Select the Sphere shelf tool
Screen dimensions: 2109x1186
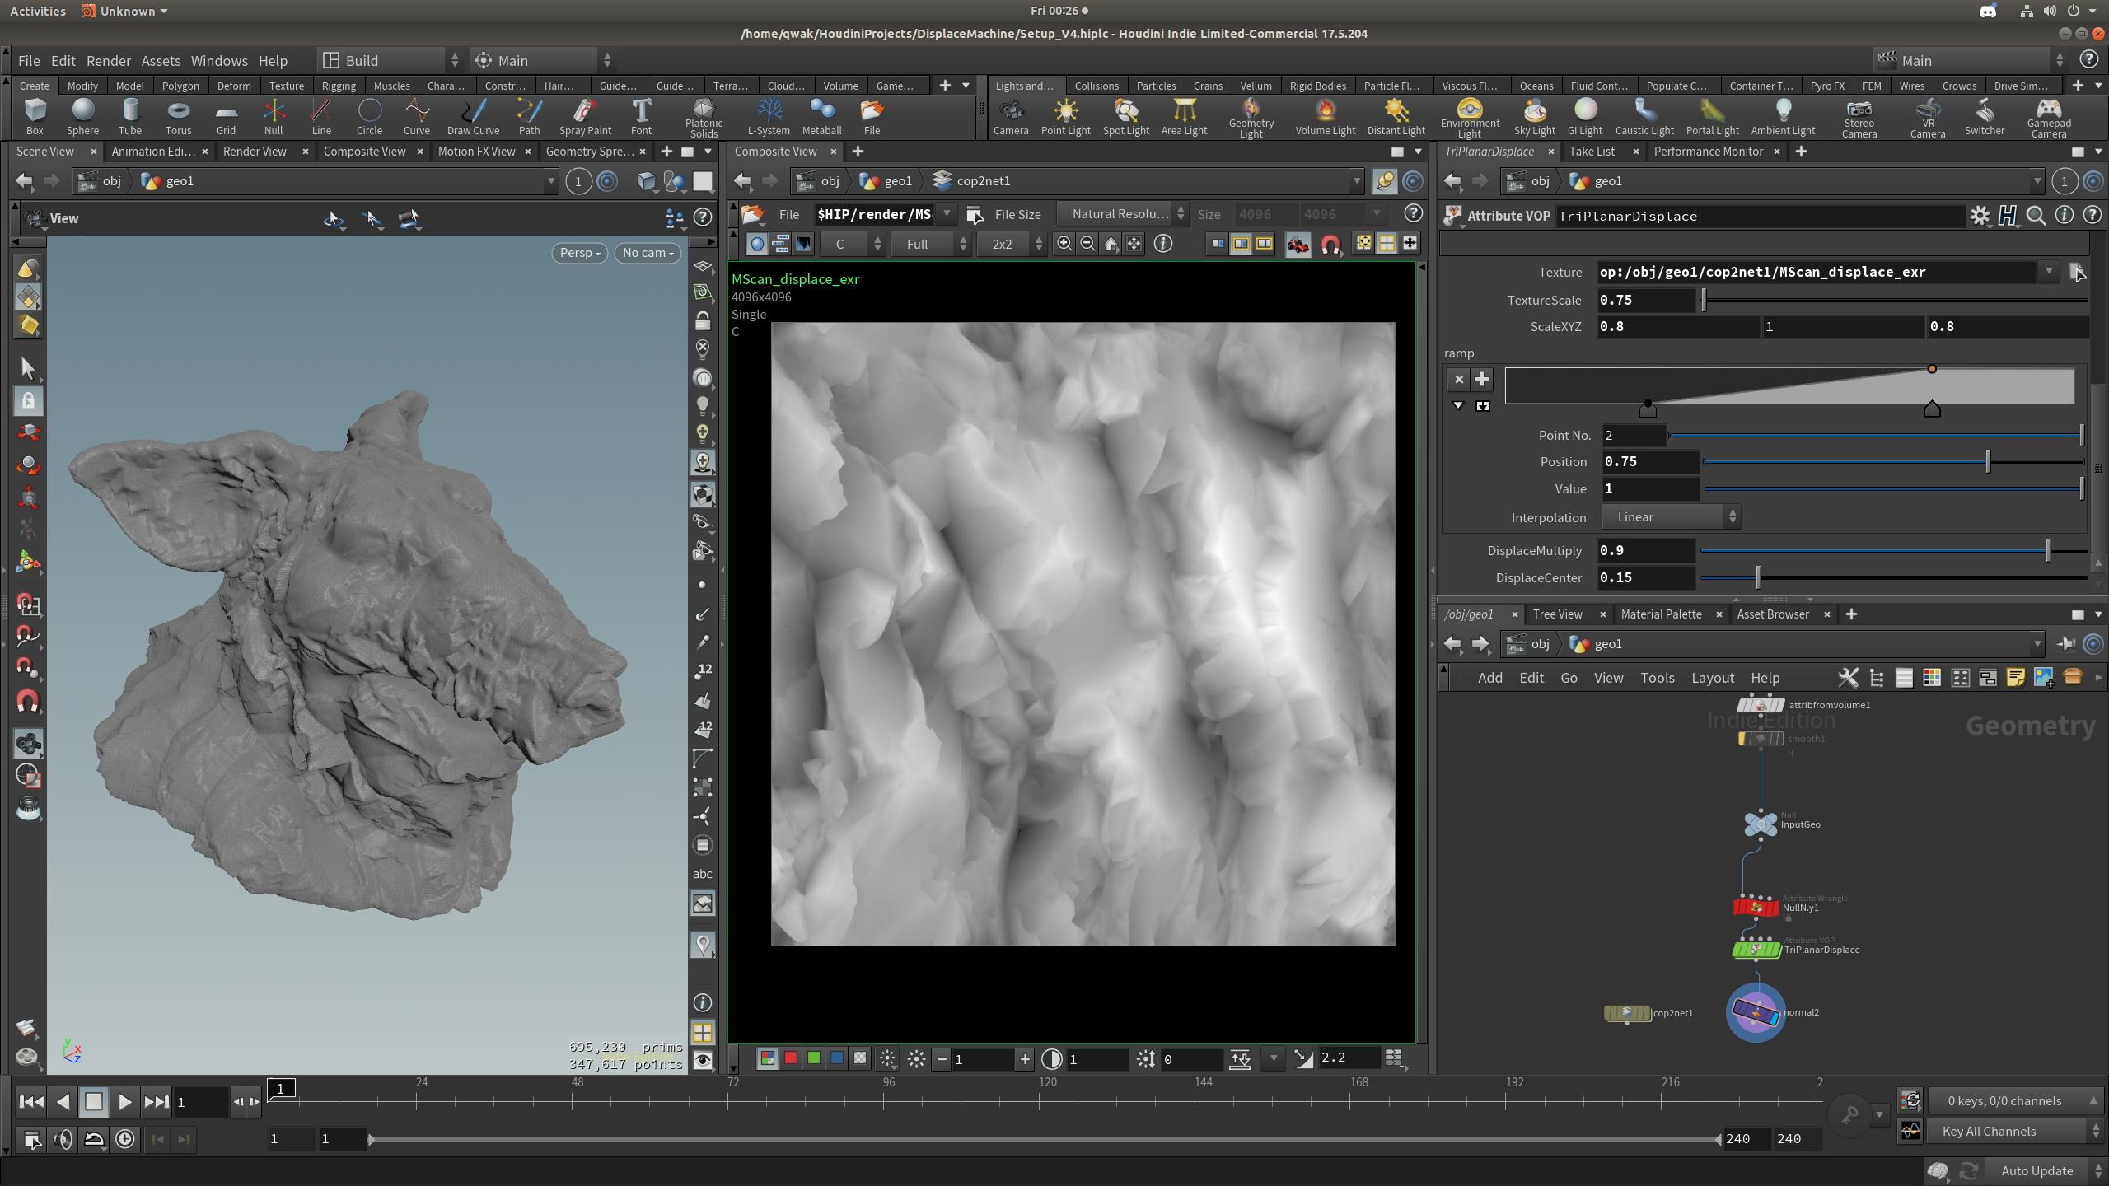(x=82, y=116)
